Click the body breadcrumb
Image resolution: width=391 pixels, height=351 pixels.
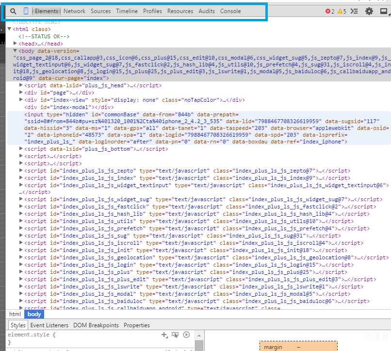coord(34,314)
